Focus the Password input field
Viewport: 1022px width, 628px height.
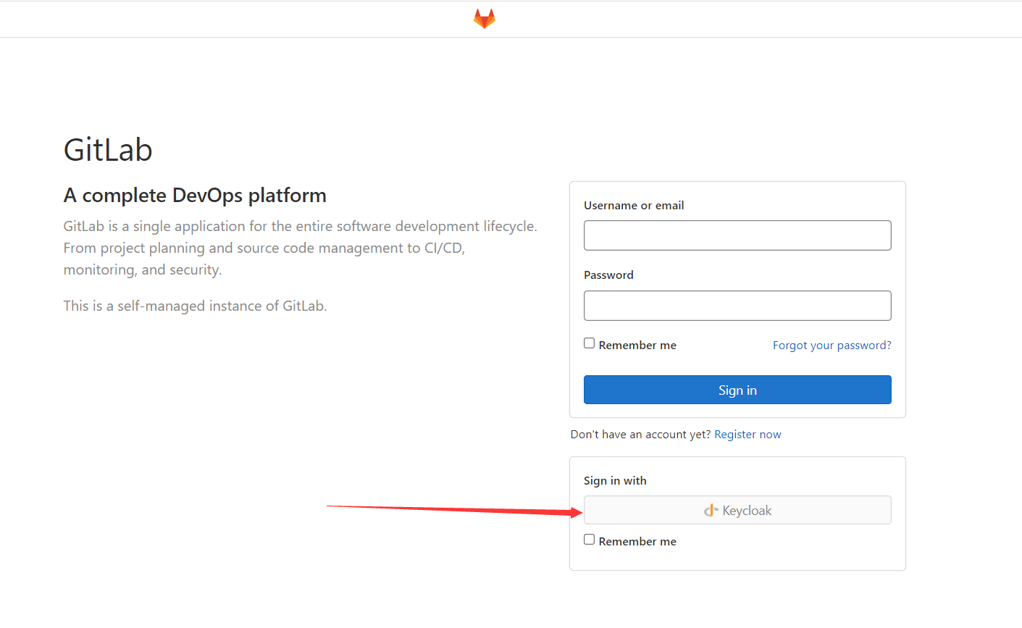tap(737, 306)
